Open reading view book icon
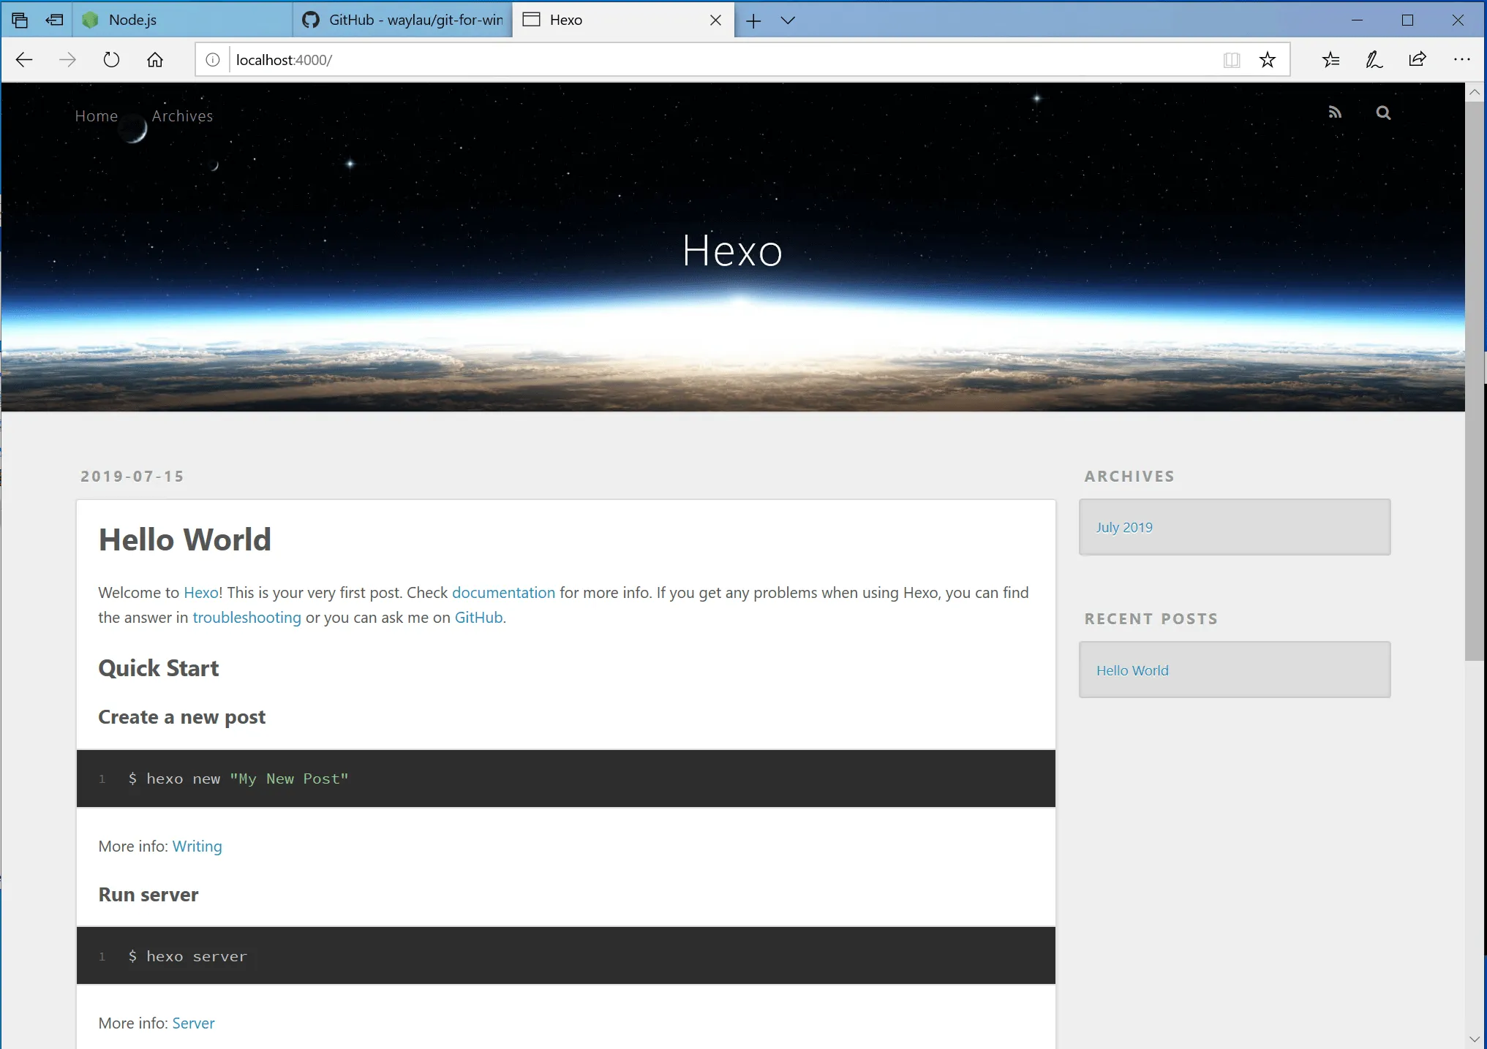Screen dimensions: 1487x1049 point(1232,60)
